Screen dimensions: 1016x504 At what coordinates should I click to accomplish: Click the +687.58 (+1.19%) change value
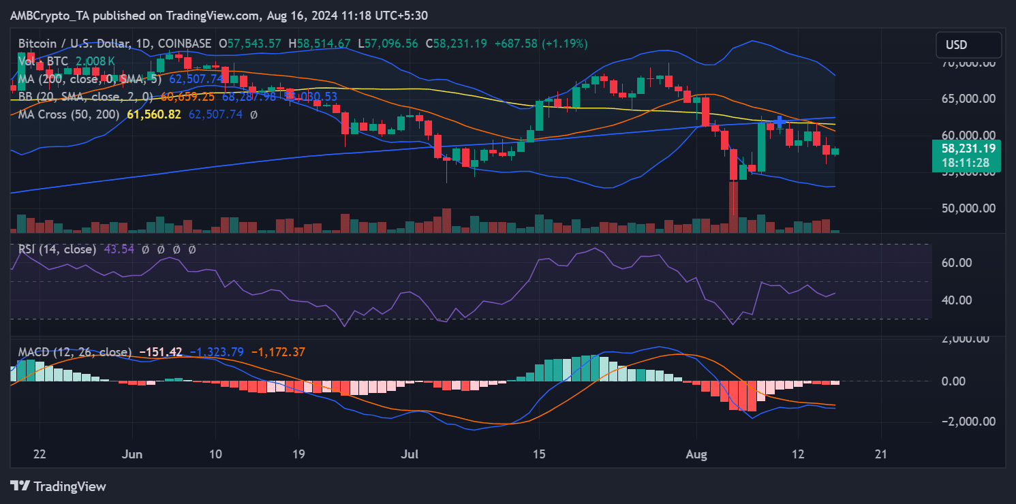540,44
